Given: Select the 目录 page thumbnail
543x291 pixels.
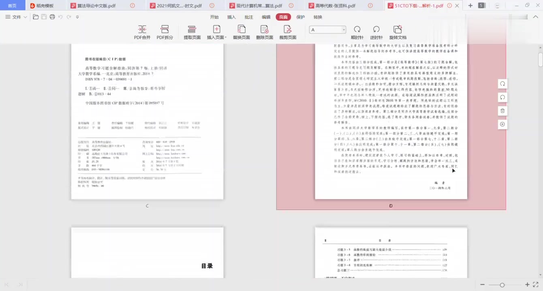Looking at the screenshot, I should (147, 253).
